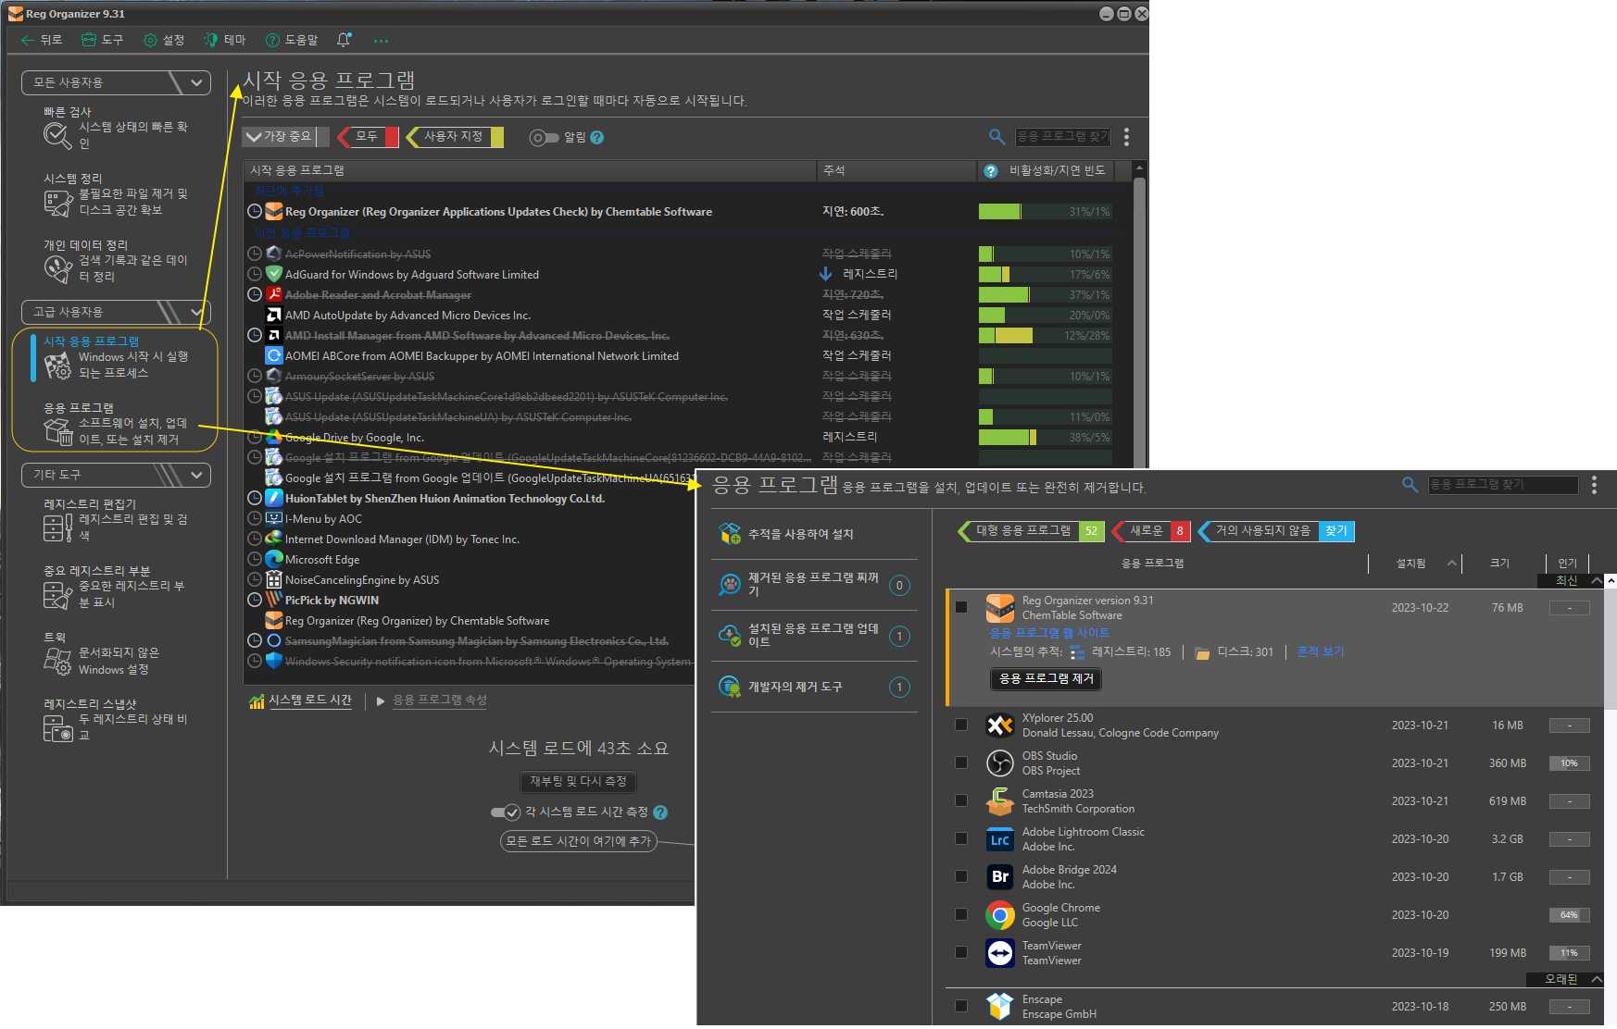Screen dimensions: 1617x1029
Task: Open the 설정 settings menu
Action: [x=164, y=40]
